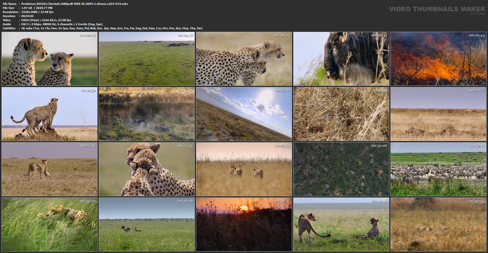Image resolution: width=488 pixels, height=253 pixels.
Task: Click the resting cheetahs thumbnail at 00:21:27
Action: click(x=438, y=114)
